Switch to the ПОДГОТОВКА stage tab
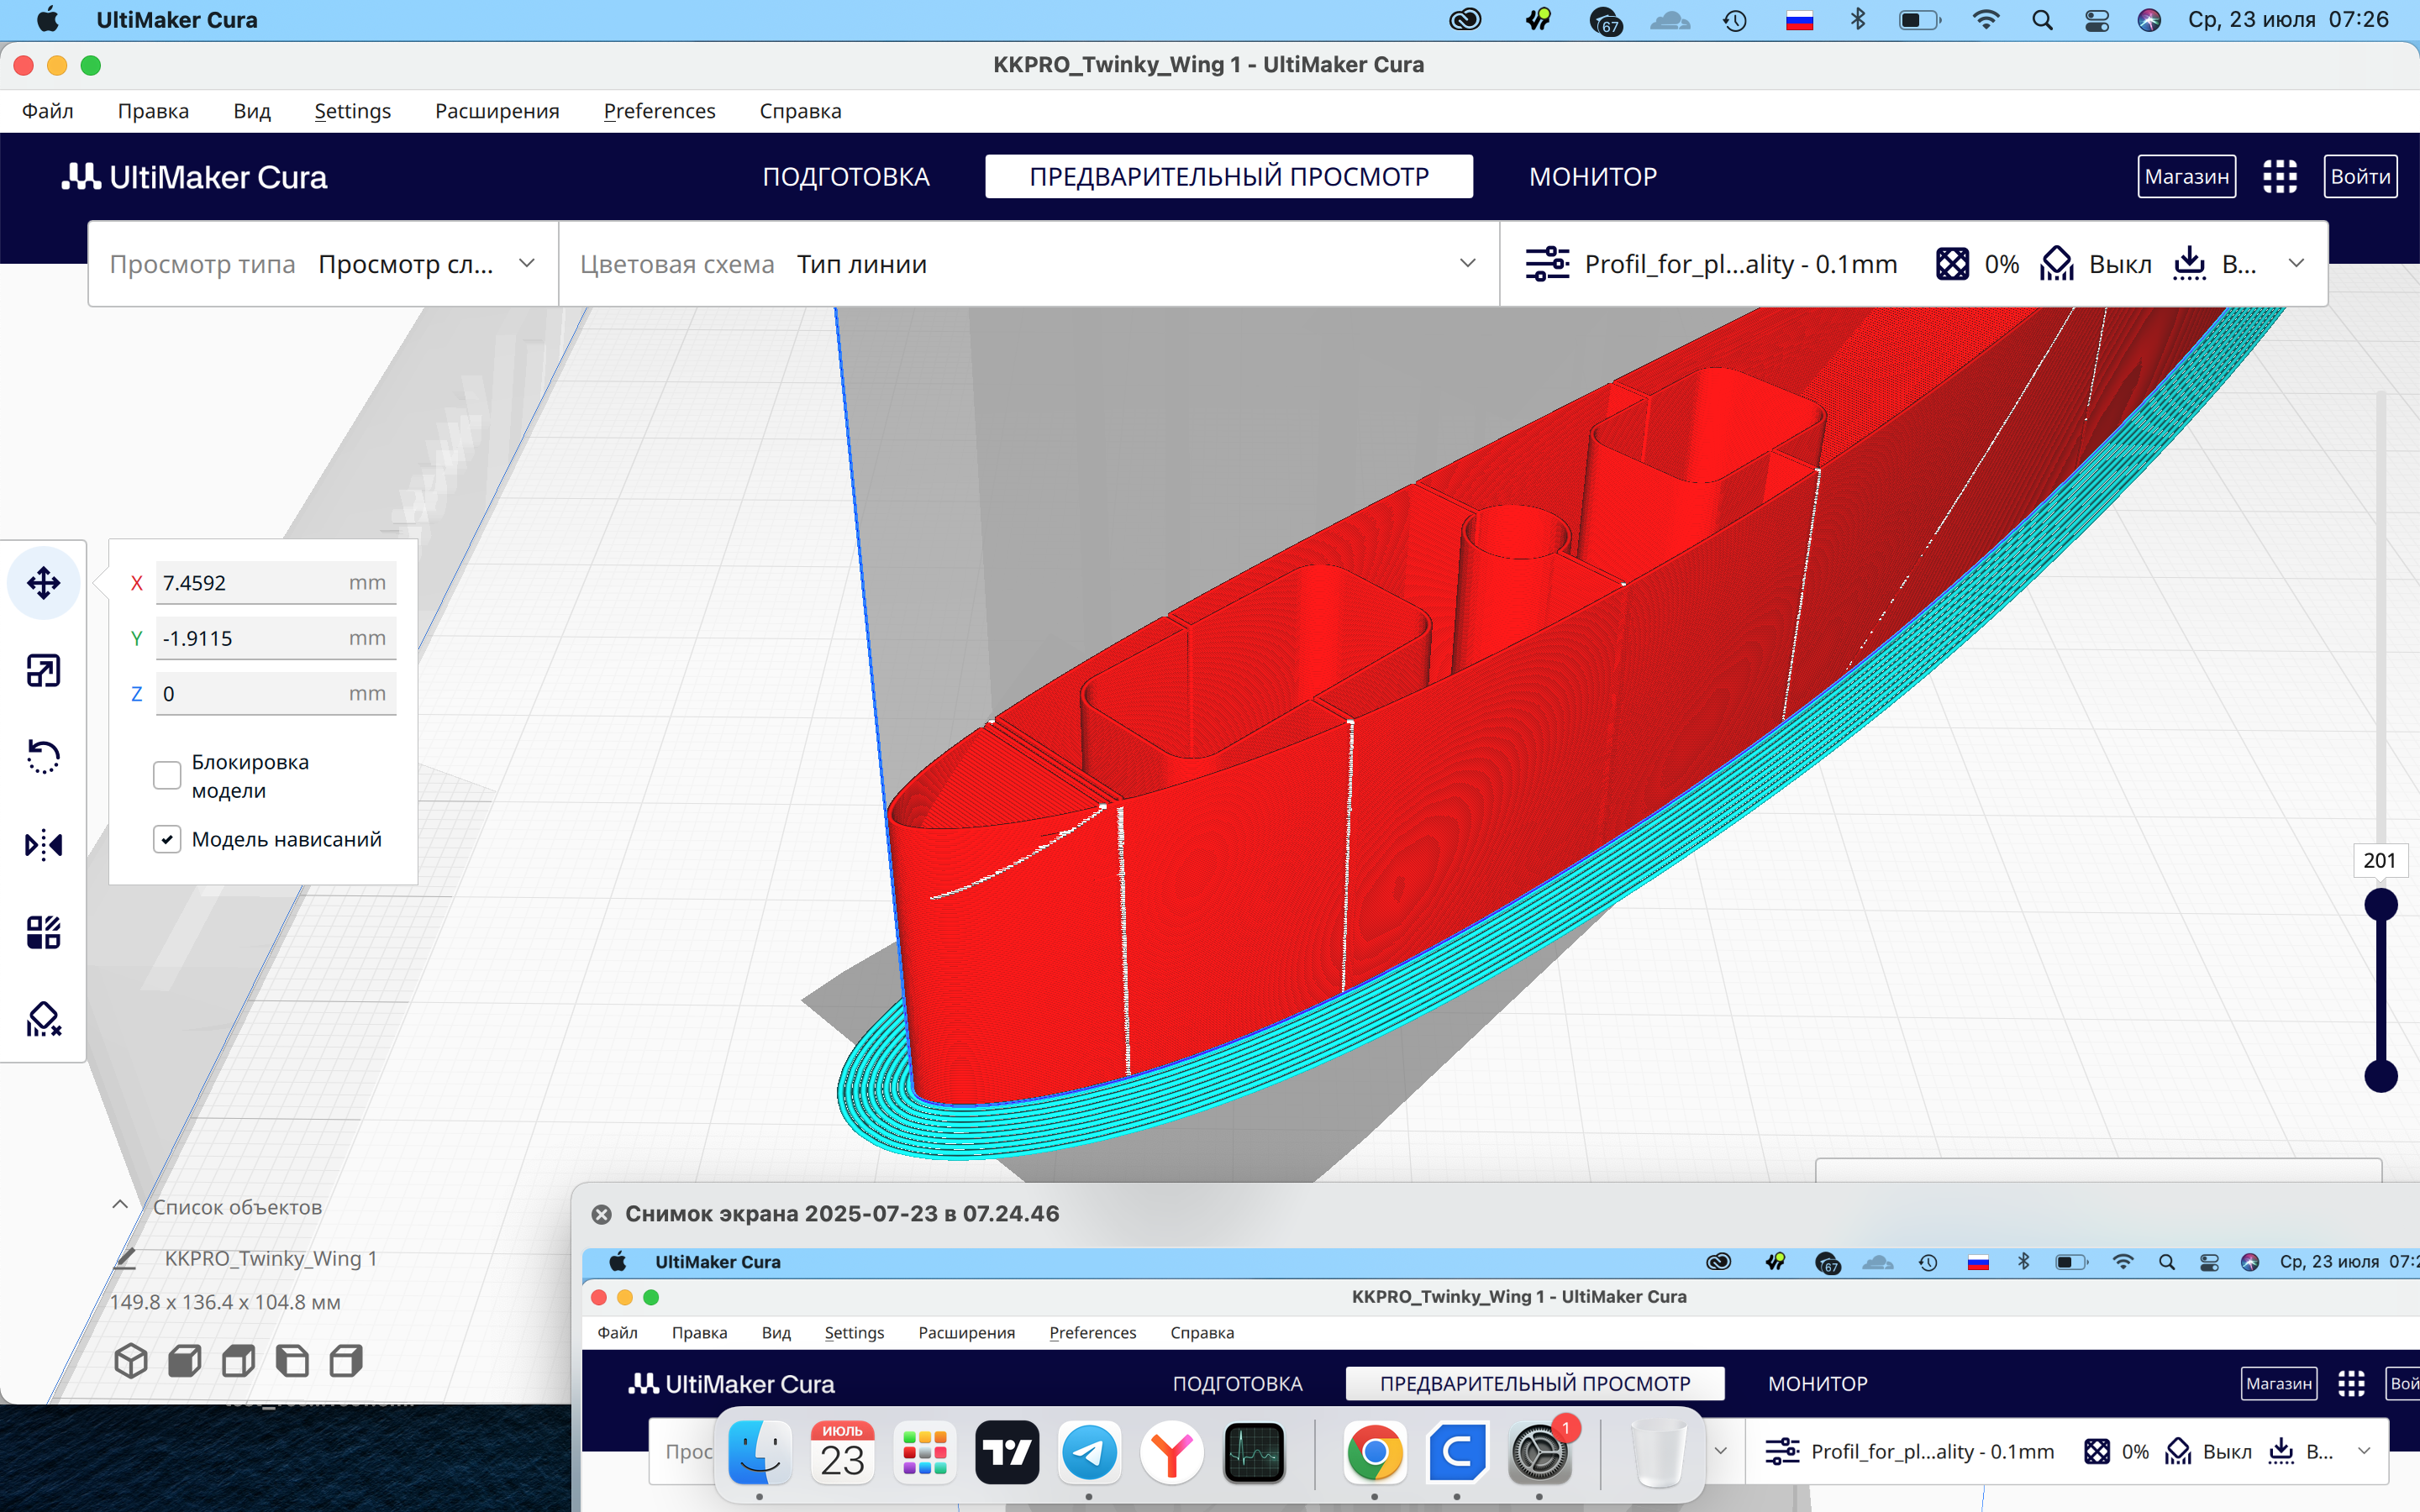Screen dimensions: 2420x1512 [x=846, y=177]
